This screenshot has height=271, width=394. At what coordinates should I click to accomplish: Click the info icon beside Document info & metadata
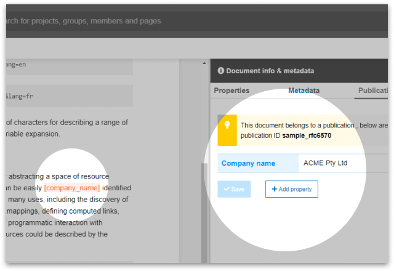tap(221, 71)
